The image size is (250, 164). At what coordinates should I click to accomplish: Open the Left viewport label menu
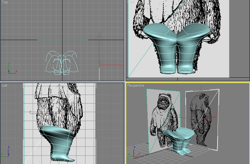[4, 85]
